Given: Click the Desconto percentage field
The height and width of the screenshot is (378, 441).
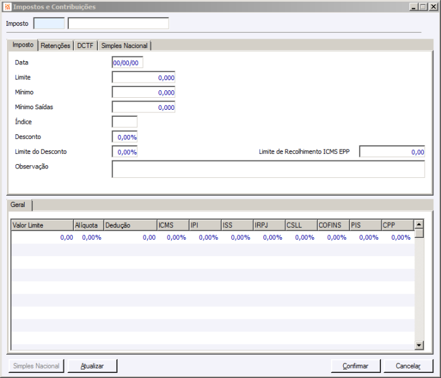Looking at the screenshot, I should (124, 137).
